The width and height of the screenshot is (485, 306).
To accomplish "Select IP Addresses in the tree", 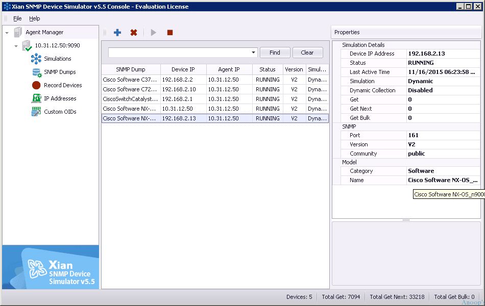I will [60, 98].
